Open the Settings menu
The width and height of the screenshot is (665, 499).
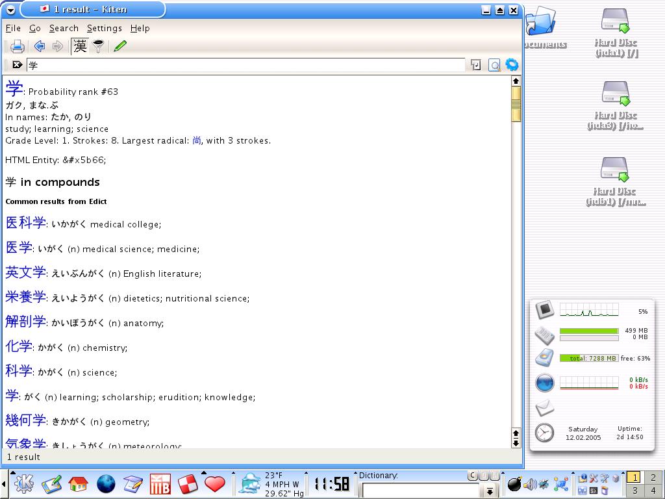tap(104, 28)
